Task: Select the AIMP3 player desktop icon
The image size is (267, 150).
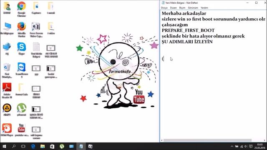Action: (7, 110)
